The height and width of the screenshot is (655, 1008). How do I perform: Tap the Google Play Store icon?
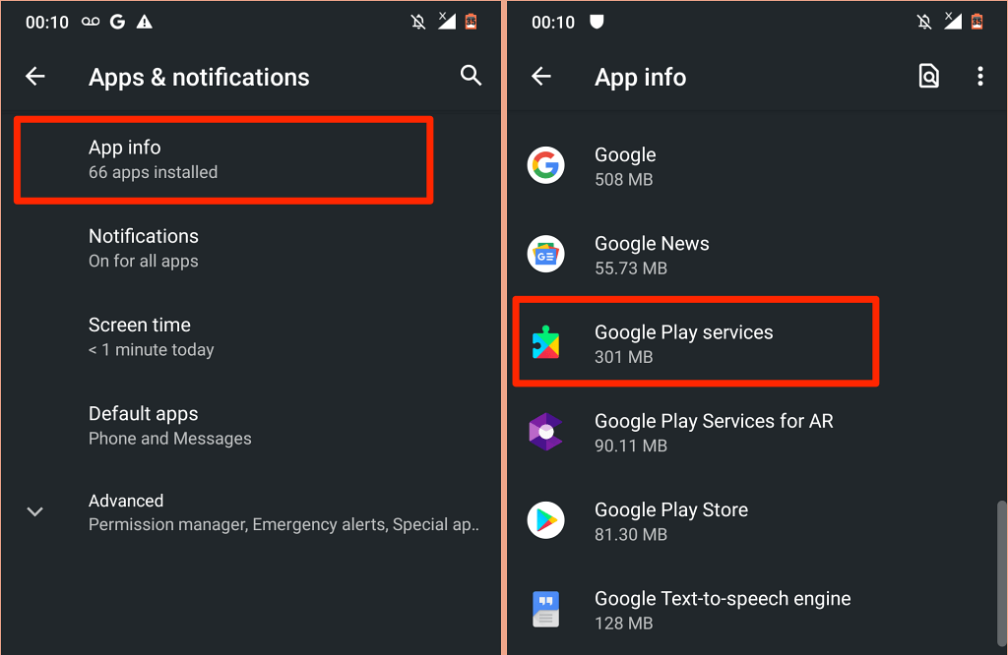545,520
